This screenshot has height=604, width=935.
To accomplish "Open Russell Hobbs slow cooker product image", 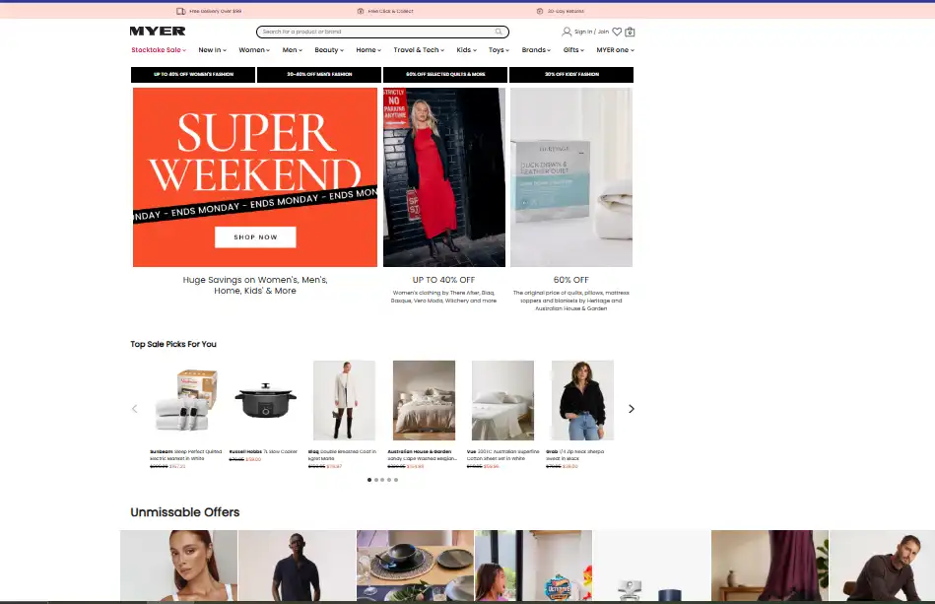I will point(265,400).
